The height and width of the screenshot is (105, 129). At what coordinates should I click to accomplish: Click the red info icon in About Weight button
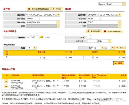[105, 31]
